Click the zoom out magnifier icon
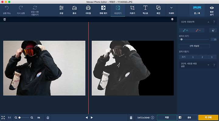The width and height of the screenshot is (219, 121). (x=16, y=118)
